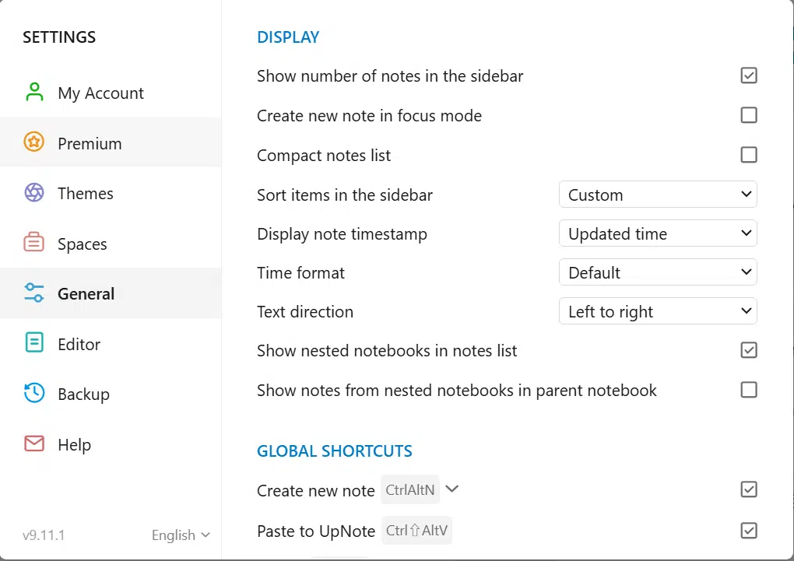Screen dimensions: 794x561
Task: Open the Sort items in sidebar dropdown
Action: 658,195
